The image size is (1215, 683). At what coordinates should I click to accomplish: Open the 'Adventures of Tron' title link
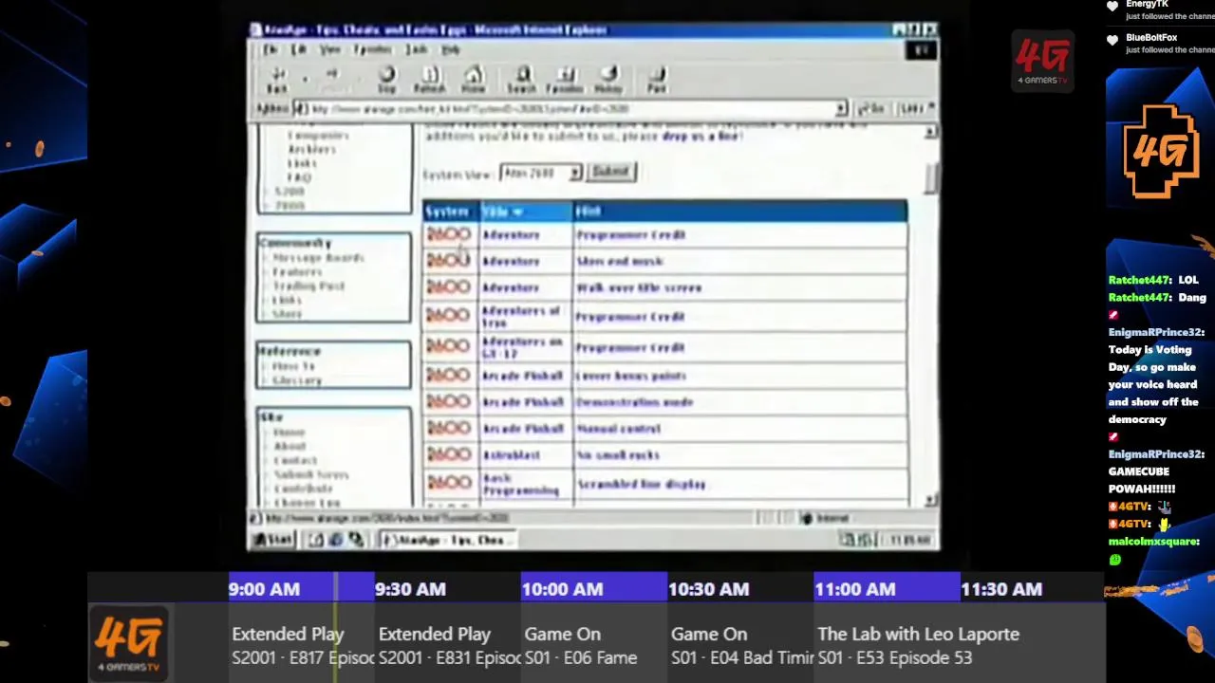tap(521, 317)
